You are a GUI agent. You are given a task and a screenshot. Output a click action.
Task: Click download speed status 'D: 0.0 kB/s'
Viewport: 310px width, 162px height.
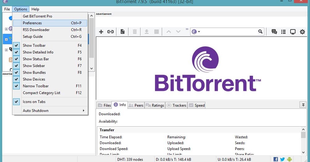pos(165,160)
